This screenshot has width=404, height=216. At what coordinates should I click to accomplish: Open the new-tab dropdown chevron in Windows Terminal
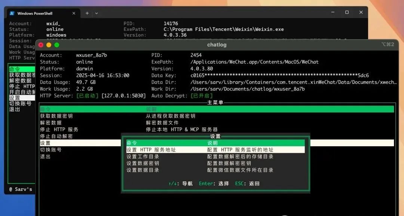[x=97, y=12]
